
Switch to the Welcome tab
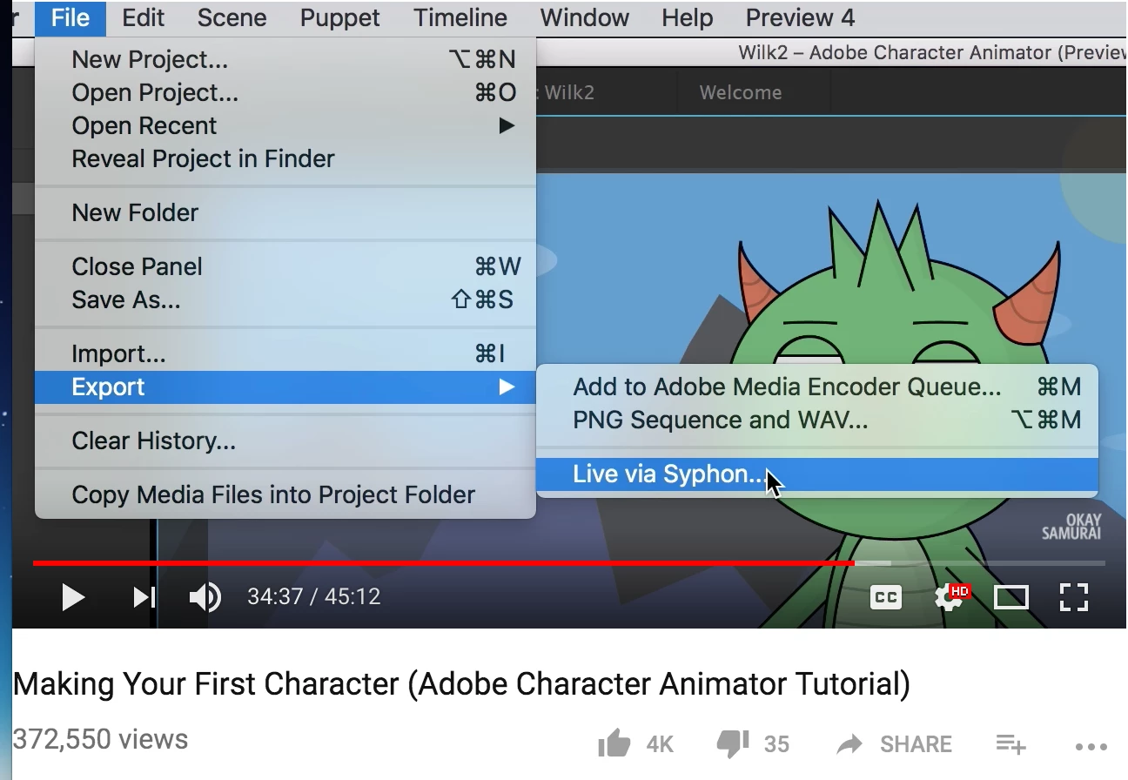pyautogui.click(x=741, y=92)
